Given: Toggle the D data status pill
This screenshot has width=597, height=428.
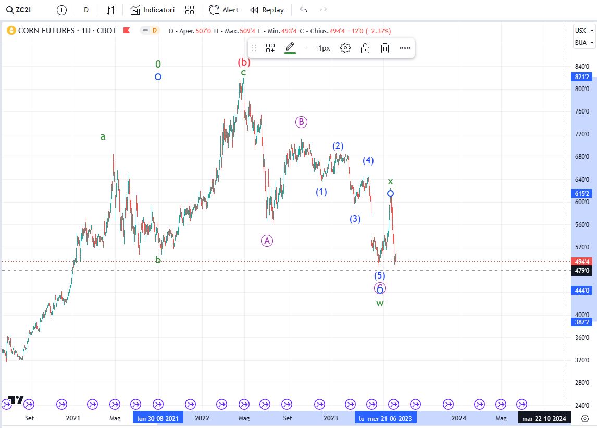Looking at the screenshot, I should click(150, 30).
